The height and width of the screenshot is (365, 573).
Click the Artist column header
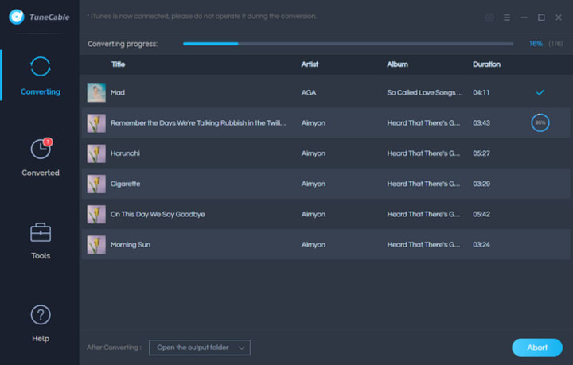click(310, 64)
